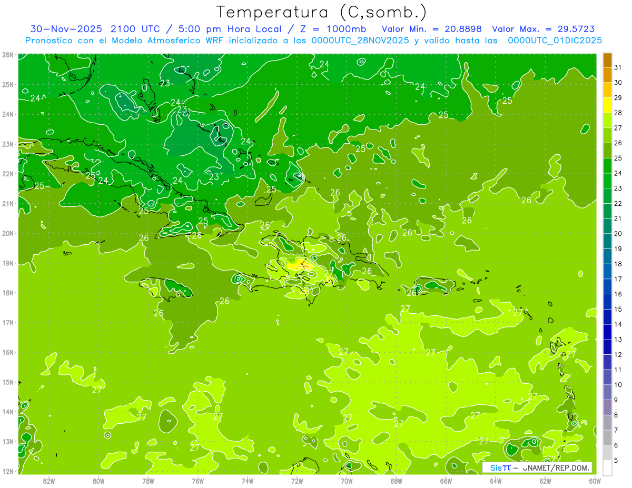Viewport: 632px width, 488px height.
Task: Click the "Temperatura (C,somb.)" map title
Action: coord(322,12)
